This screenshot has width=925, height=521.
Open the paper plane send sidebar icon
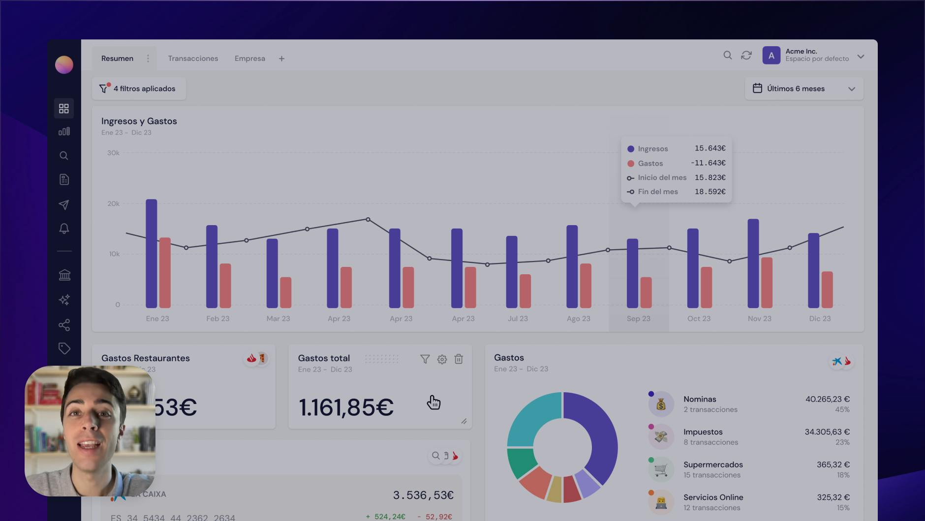pyautogui.click(x=64, y=204)
